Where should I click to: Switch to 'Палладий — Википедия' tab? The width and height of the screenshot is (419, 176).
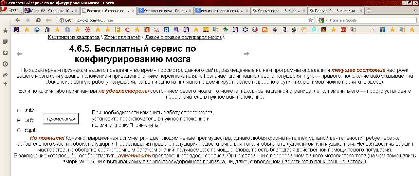336,10
